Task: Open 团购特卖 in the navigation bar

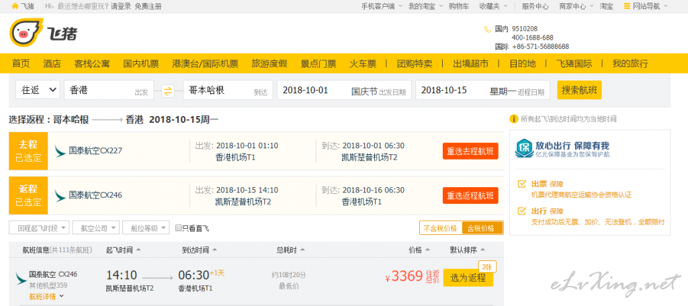Action: [x=414, y=64]
